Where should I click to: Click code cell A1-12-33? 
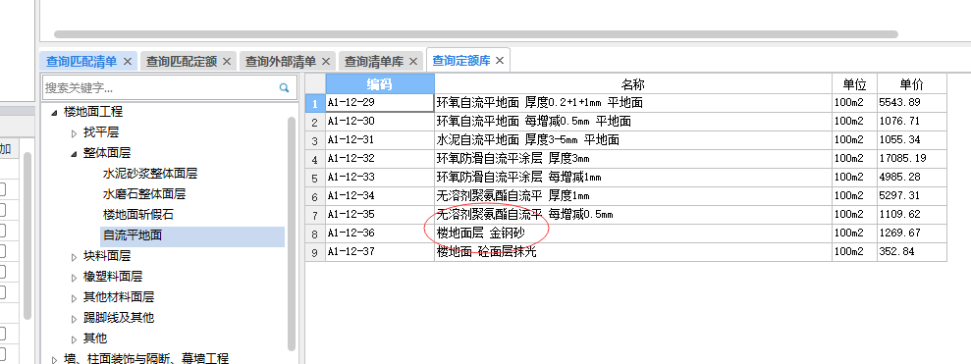click(x=380, y=177)
